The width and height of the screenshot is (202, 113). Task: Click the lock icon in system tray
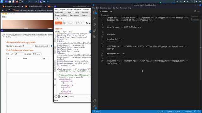[196, 2]
